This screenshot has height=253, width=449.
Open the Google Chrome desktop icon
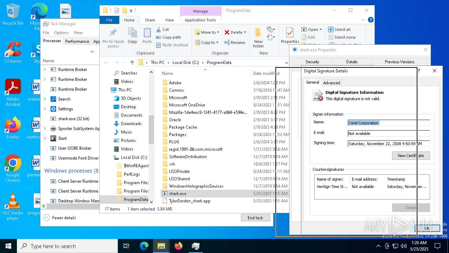(x=13, y=168)
